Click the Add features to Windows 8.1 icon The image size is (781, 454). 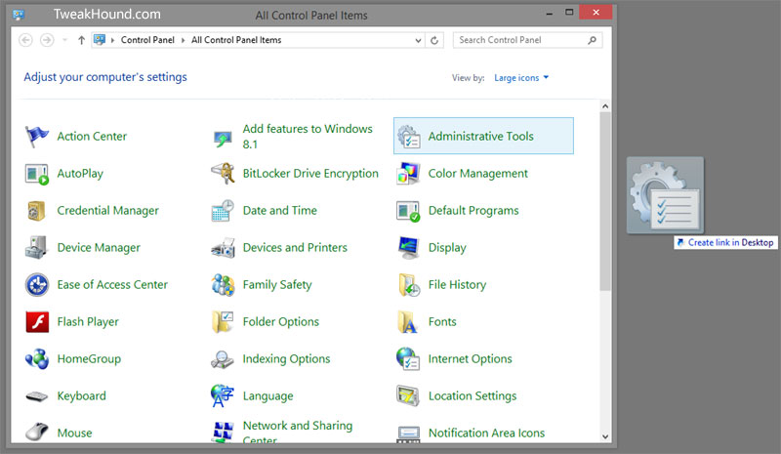point(223,138)
